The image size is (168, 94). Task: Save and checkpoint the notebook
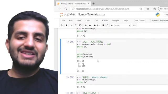(62, 26)
